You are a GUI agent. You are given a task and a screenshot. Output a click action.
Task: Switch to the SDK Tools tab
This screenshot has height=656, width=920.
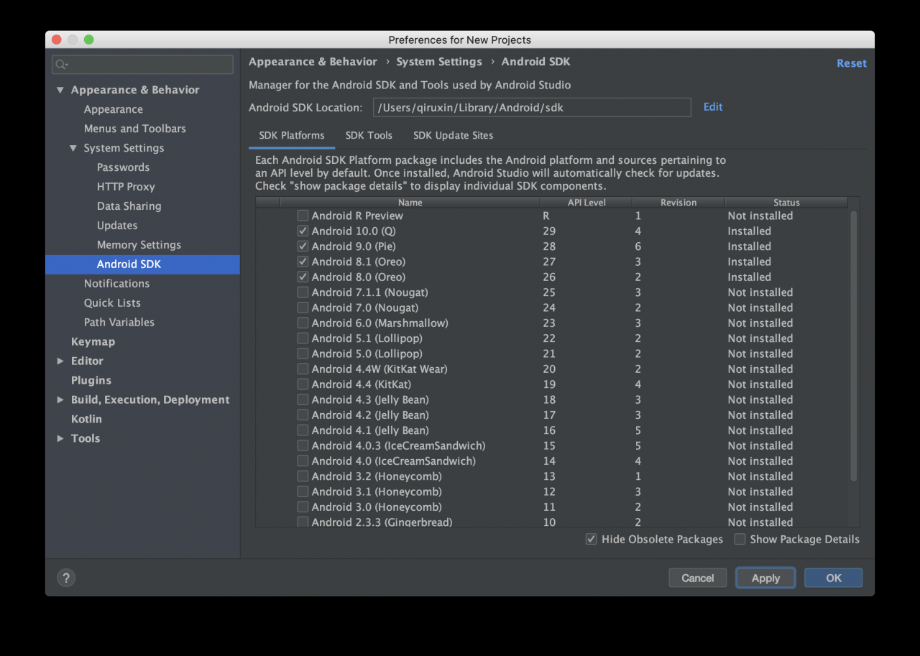point(369,135)
